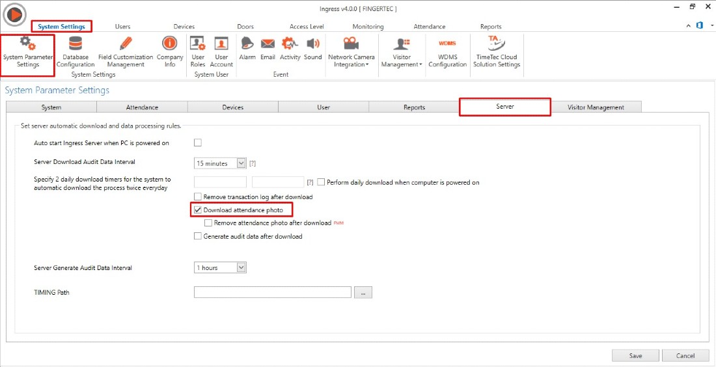Viewport: 716px width, 367px height.
Task: Select the System Settings ribbon tab
Action: click(61, 27)
